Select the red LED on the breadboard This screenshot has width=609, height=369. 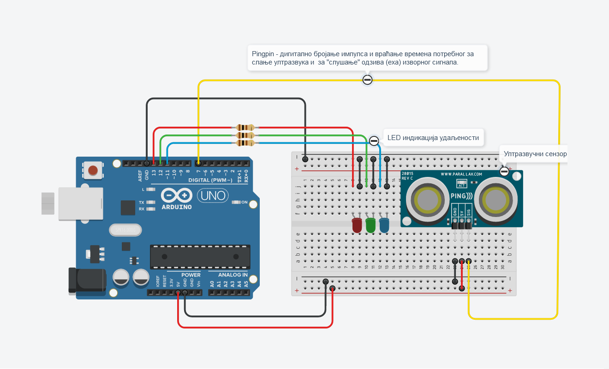pos(357,224)
